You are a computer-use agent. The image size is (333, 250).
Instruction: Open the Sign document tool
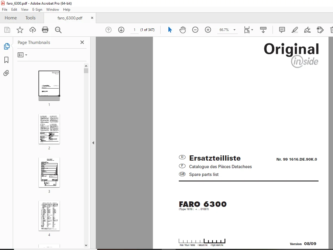(307, 30)
